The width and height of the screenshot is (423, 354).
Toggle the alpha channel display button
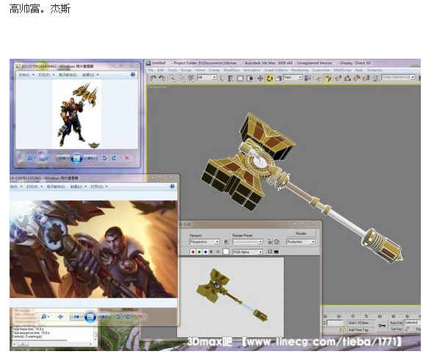tap(211, 252)
